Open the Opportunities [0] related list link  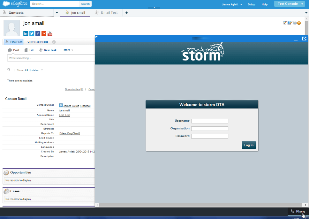[74, 89]
